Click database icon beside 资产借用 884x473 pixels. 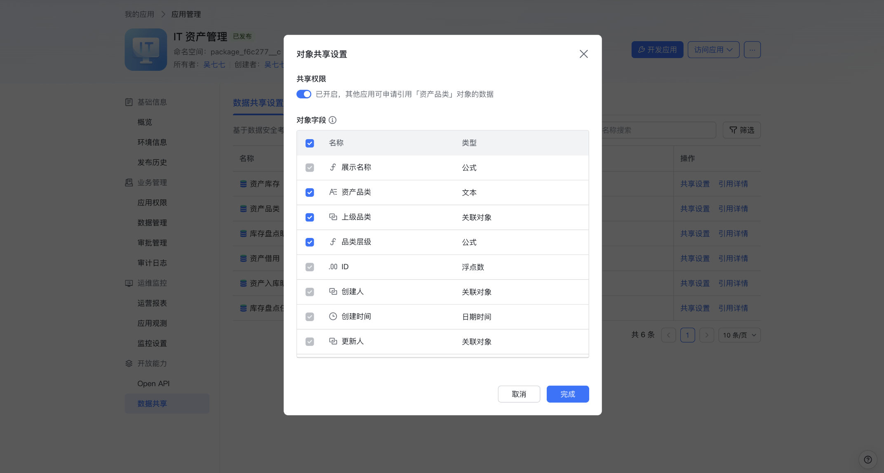click(243, 259)
